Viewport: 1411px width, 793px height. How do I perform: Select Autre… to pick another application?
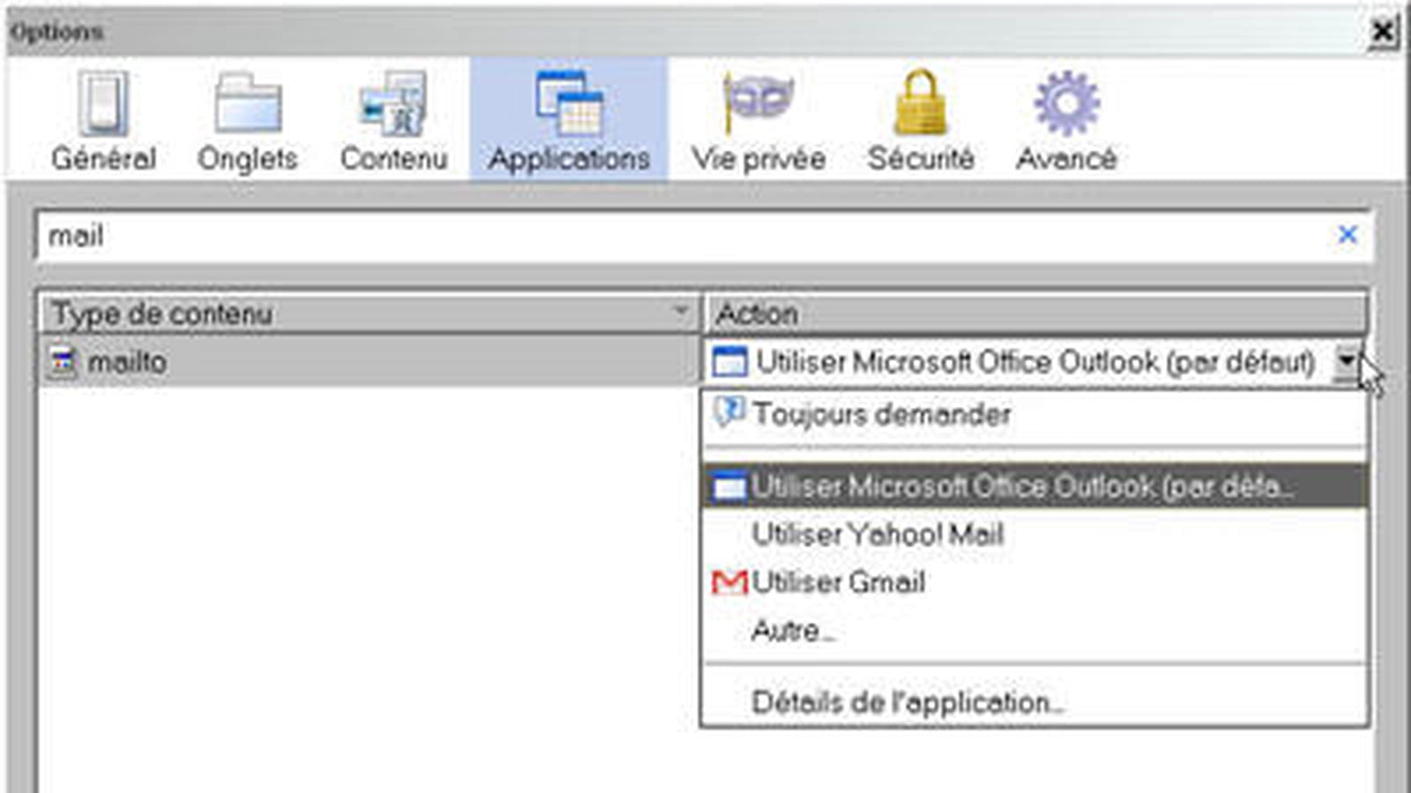(x=1036, y=631)
